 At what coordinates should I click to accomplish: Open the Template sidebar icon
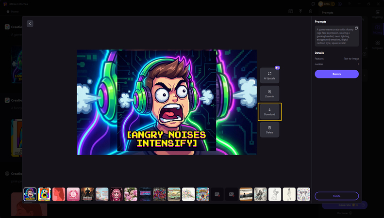click(378, 45)
